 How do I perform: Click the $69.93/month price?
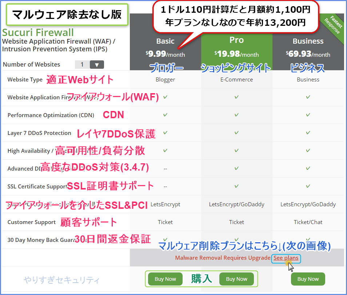coord(308,54)
